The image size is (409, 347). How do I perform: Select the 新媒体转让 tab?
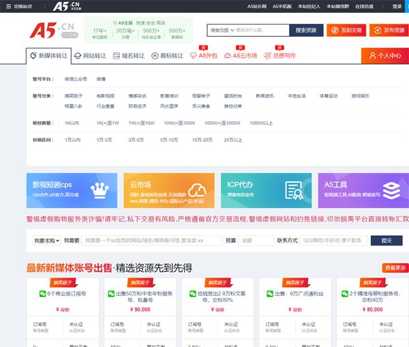(49, 56)
